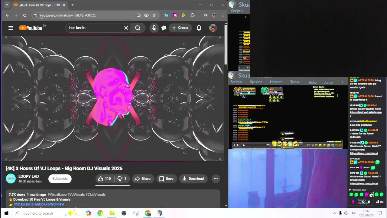Screen dimensions: 387x218
Task: Click the taskbar microphone tray icon
Action: [x=340, y=213]
